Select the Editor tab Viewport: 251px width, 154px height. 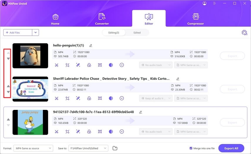[x=149, y=19]
